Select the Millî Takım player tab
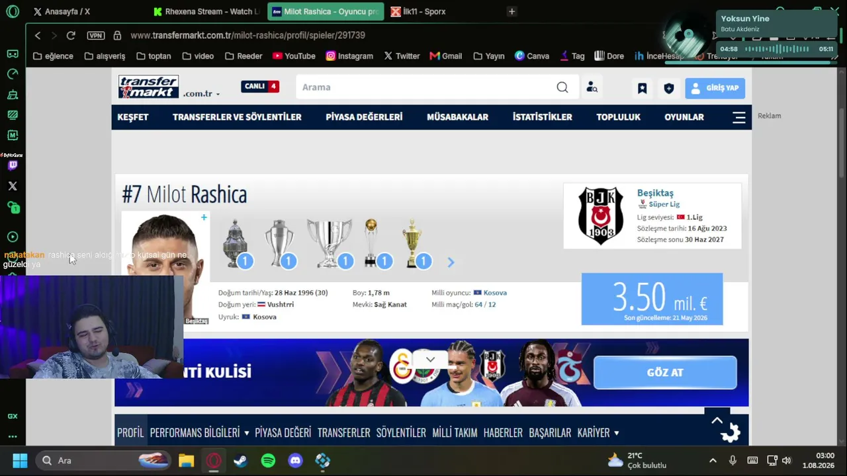 tap(455, 433)
